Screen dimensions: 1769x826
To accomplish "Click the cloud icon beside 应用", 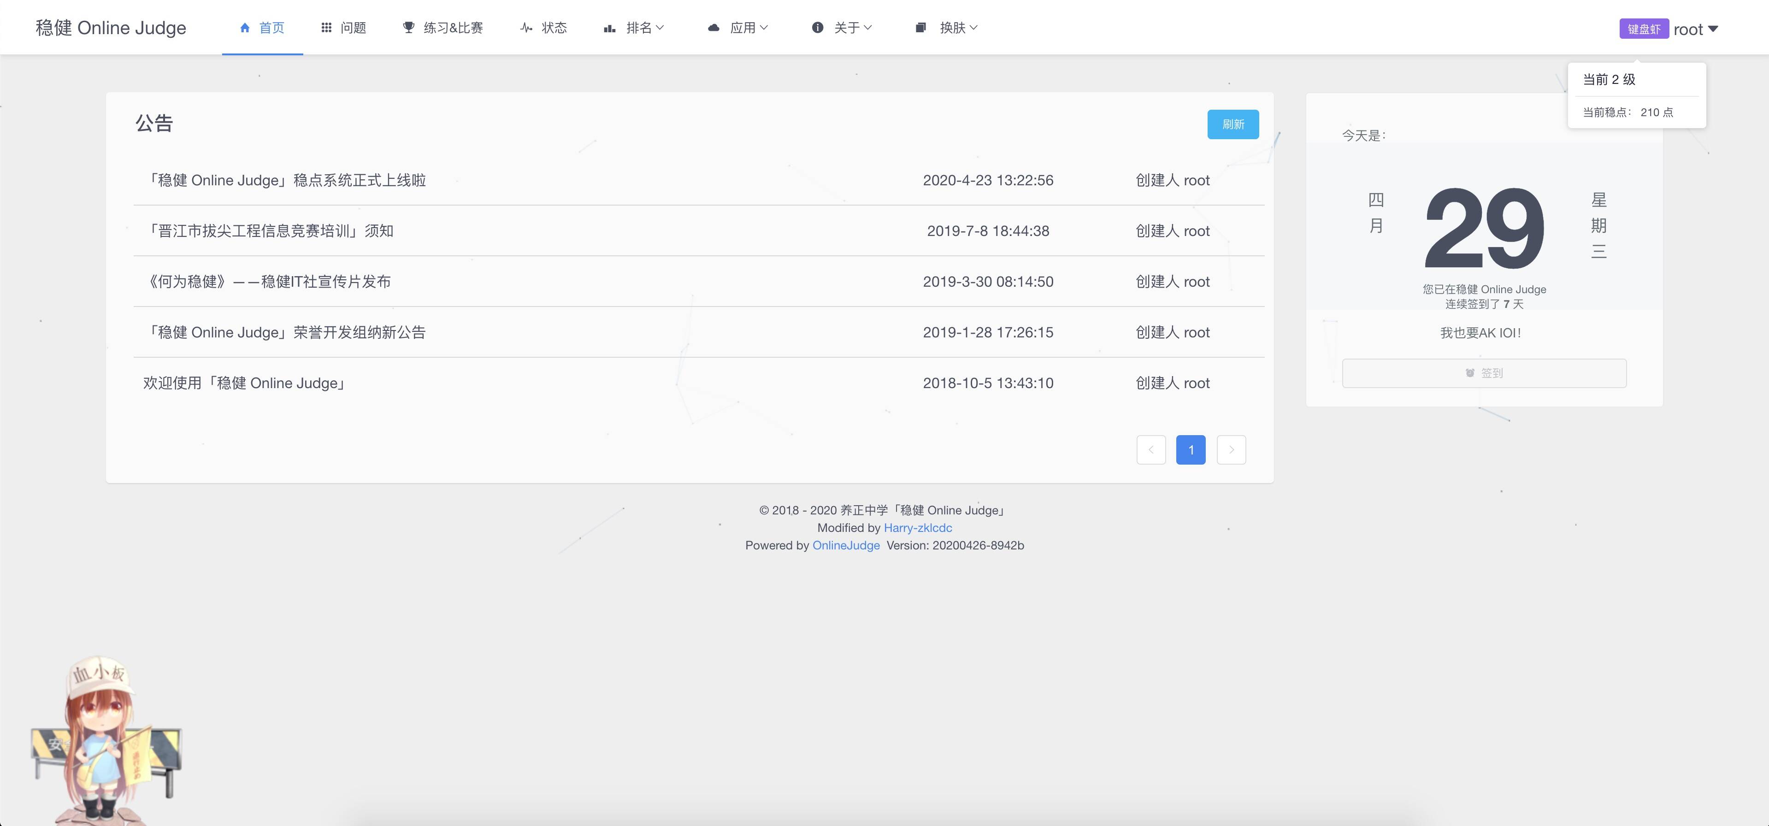I will click(713, 28).
